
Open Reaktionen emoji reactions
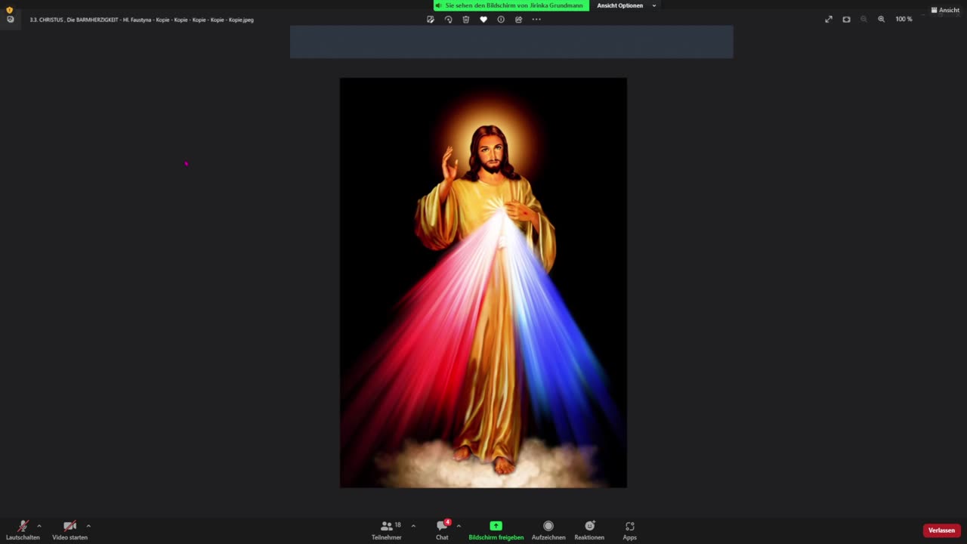pos(589,530)
